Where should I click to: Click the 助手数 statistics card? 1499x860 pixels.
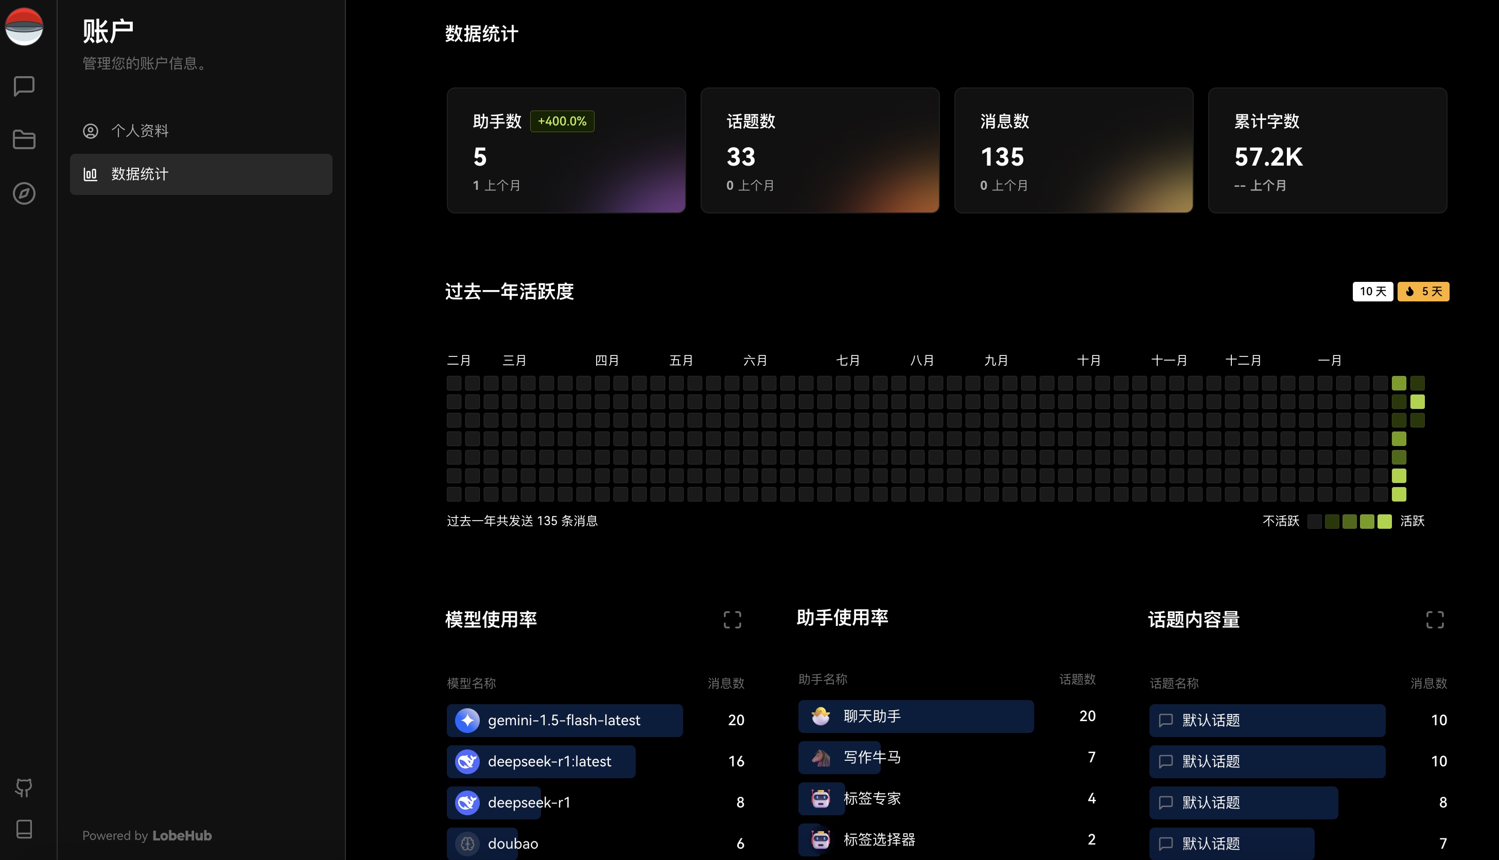(566, 151)
